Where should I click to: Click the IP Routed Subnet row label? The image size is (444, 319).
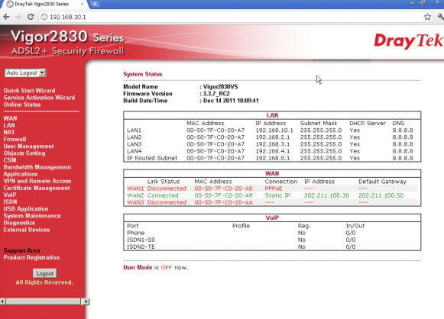click(x=152, y=158)
